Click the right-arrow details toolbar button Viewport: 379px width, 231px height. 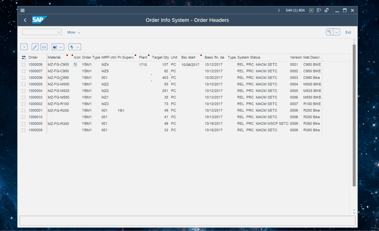coord(24,47)
